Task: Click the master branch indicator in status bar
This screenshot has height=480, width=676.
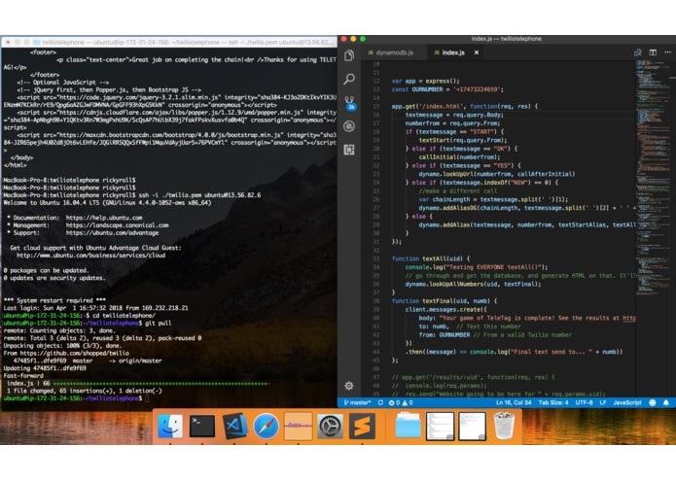Action: 357,403
